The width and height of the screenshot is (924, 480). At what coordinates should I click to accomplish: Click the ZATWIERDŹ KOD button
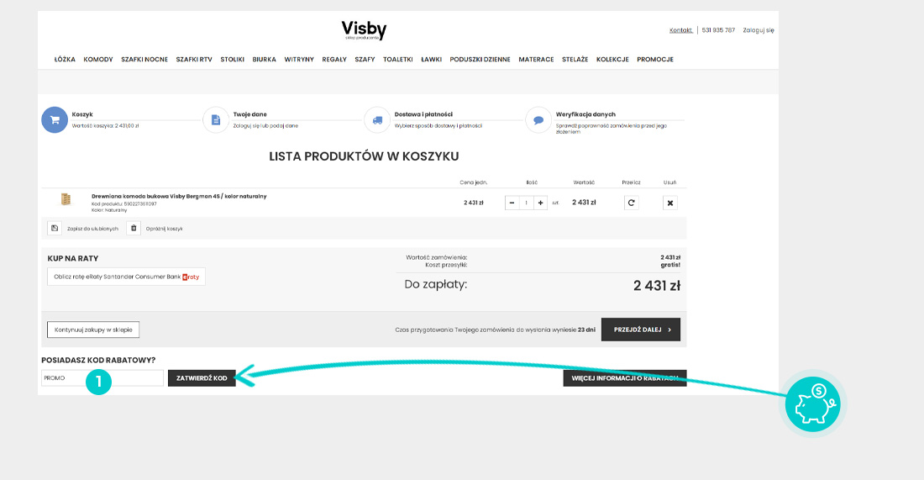202,378
